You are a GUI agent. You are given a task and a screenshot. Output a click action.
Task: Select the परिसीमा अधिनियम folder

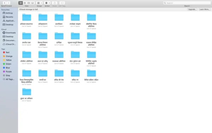pyautogui.click(x=26, y=54)
